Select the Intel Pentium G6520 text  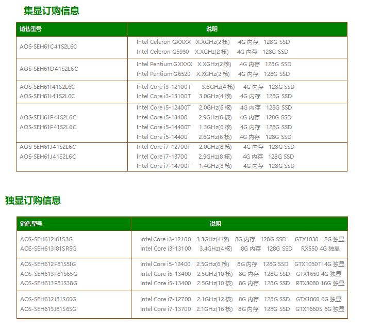click(163, 74)
